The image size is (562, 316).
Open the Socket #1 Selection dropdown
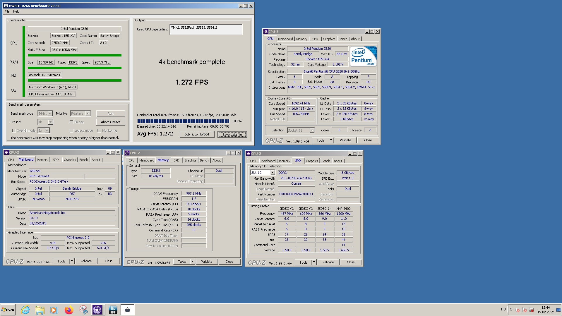pos(312,130)
